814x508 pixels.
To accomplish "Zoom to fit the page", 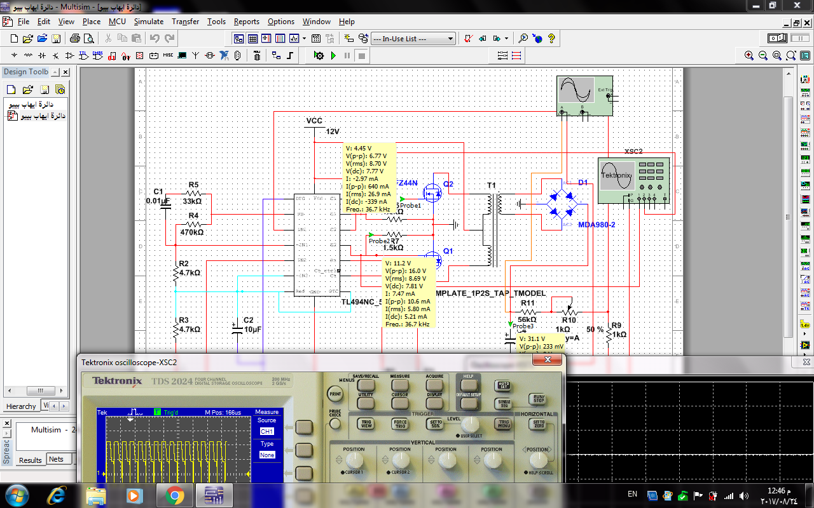I will tap(791, 55).
